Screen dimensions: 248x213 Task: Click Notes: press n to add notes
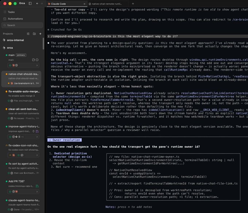point(129,207)
